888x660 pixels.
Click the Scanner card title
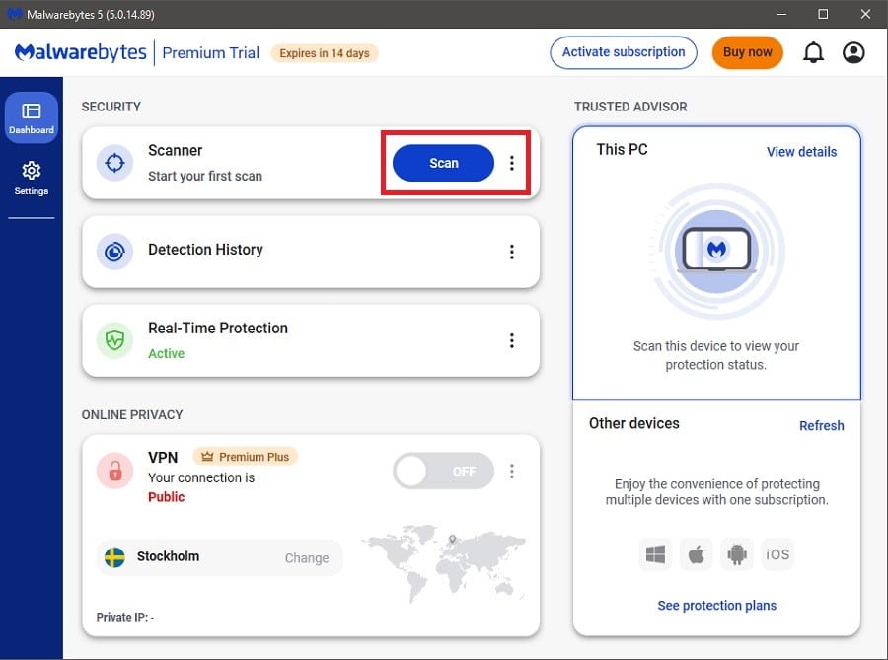click(175, 151)
